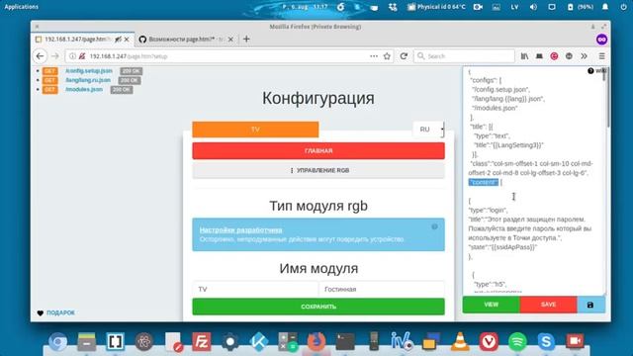Open the Firefox library icon
This screenshot has width=633, height=356.
click(524, 56)
